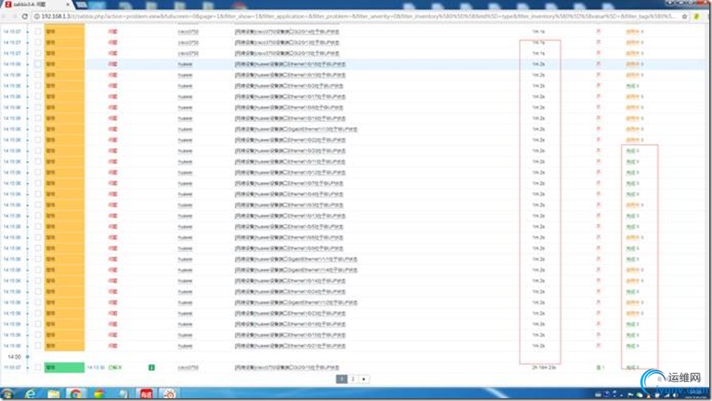Bookmark this page with the star icon

click(684, 16)
